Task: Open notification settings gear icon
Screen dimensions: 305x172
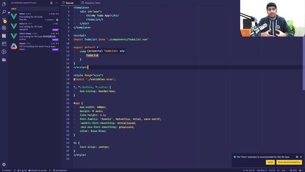Action: (x=297, y=157)
